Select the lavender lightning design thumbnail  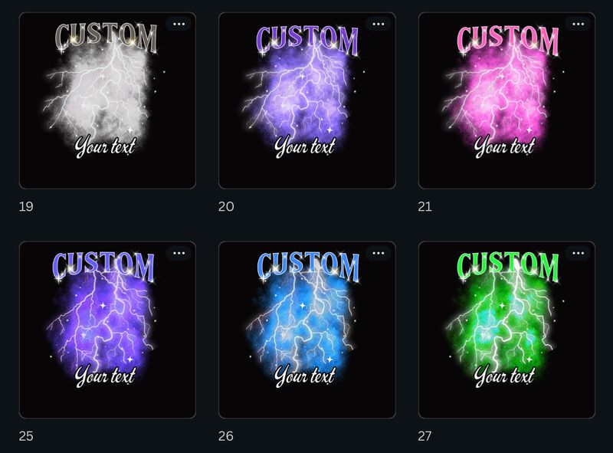pos(307,101)
